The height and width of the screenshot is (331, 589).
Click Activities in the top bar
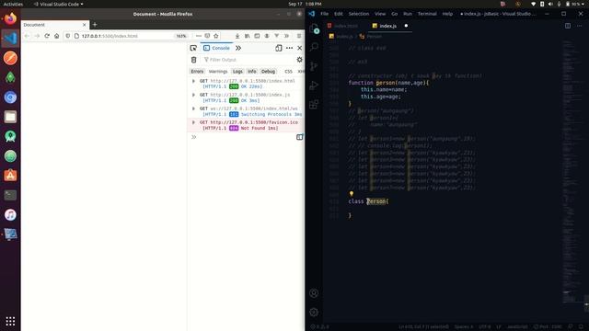coord(13,4)
